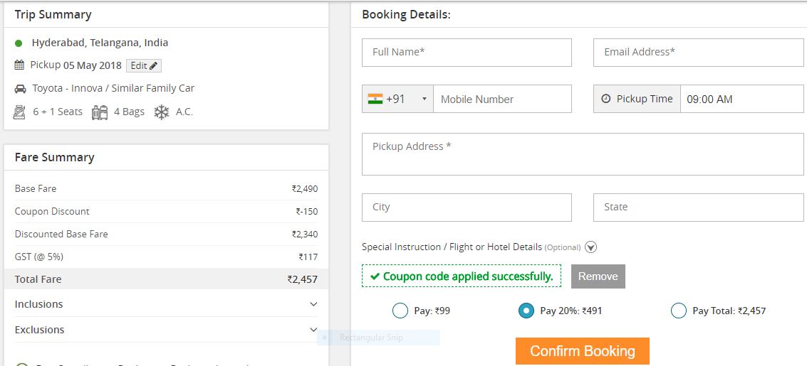Click the car icon next to Toyota Innova
This screenshot has height=366, width=807.
coord(20,89)
